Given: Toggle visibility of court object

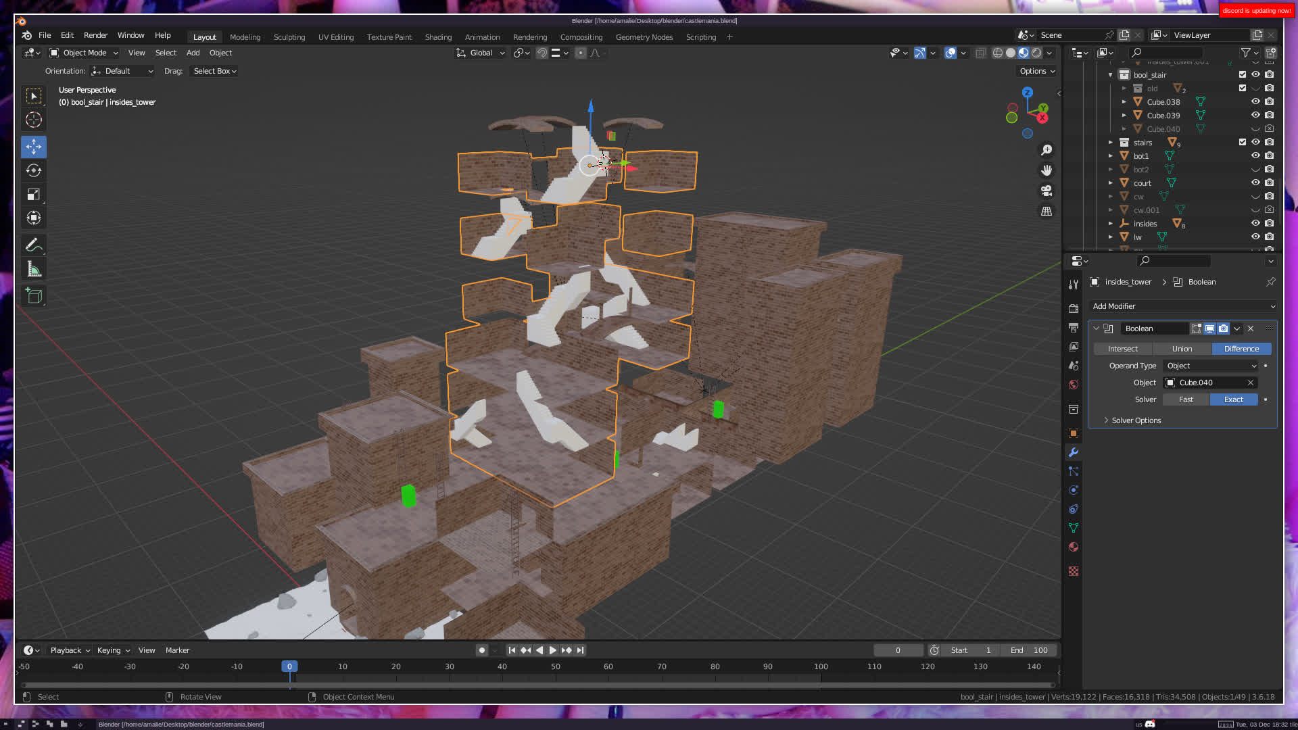Looking at the screenshot, I should coord(1255,183).
